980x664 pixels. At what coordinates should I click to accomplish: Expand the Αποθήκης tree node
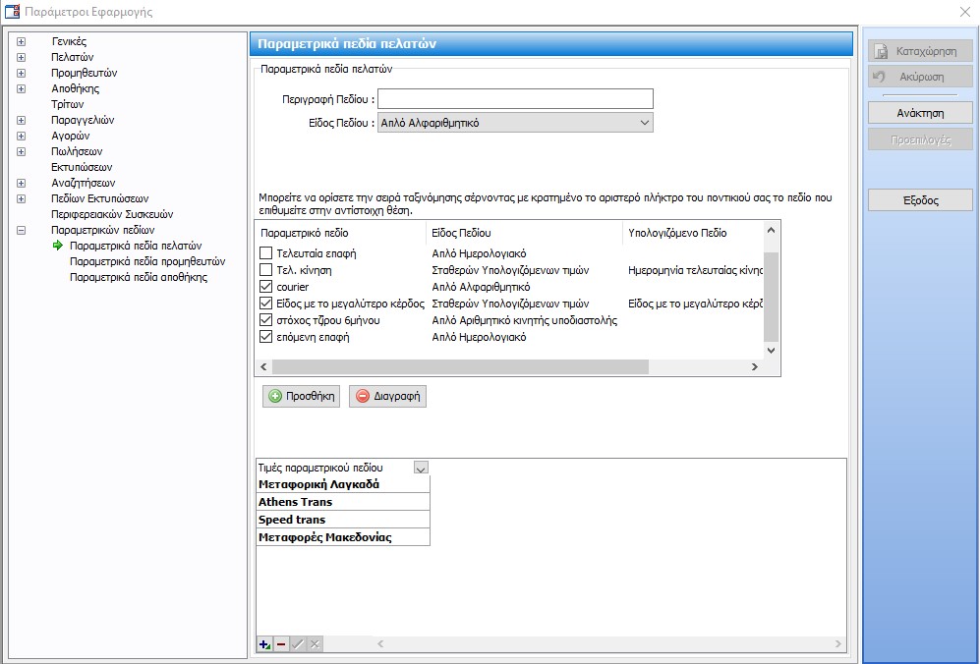[x=22, y=88]
